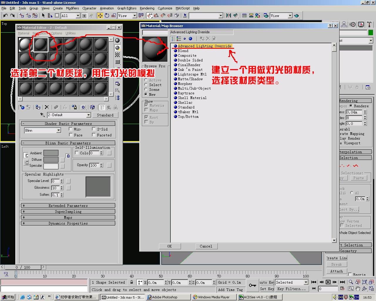Click OK in Material/Map Browser

tap(169, 246)
